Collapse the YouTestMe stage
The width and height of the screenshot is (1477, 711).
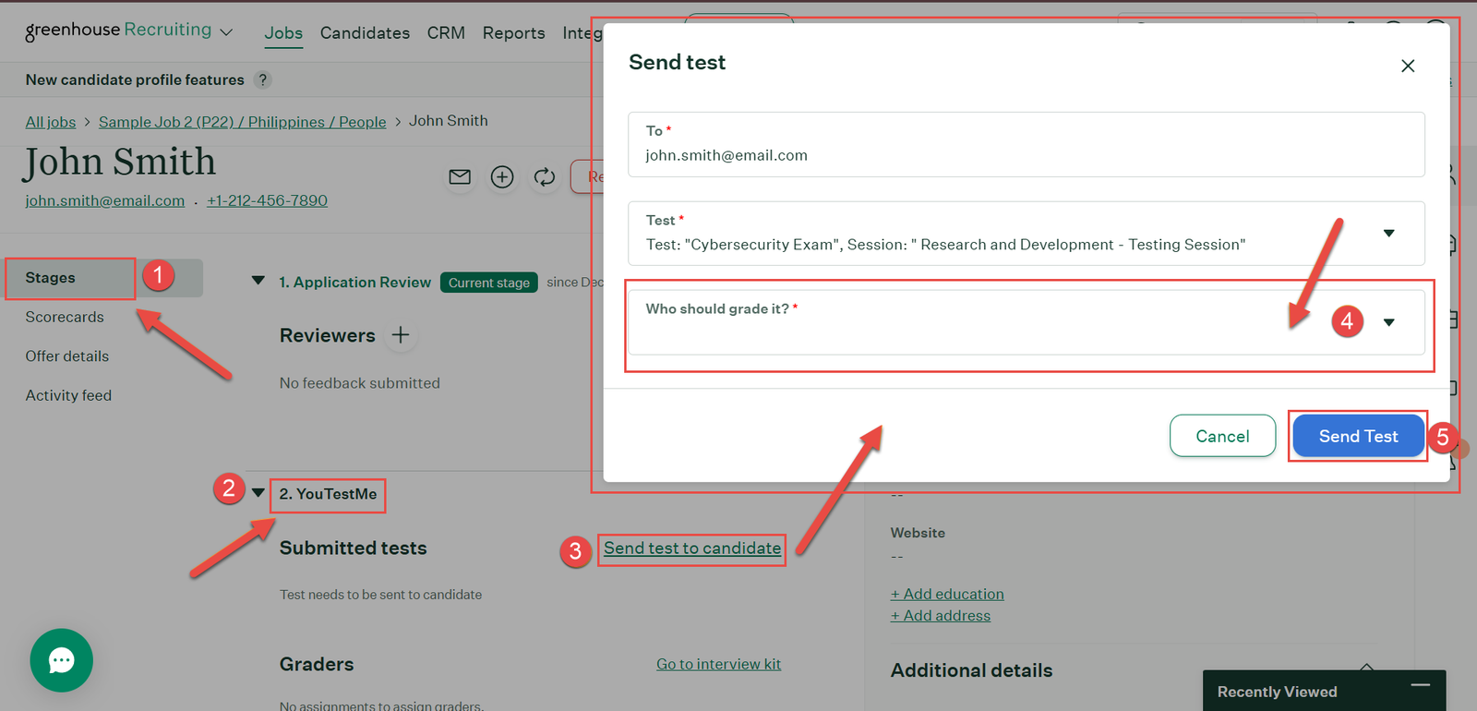[258, 493]
